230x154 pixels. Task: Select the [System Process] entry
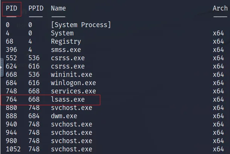pos(81,25)
